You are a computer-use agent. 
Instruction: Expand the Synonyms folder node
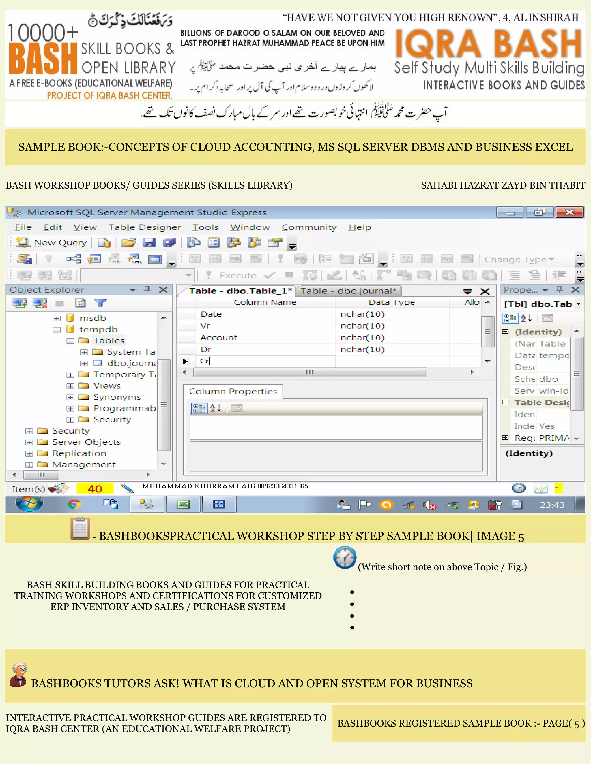(x=70, y=397)
